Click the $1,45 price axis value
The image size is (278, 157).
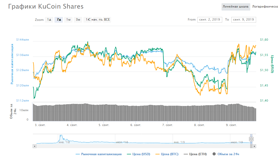pos(264,85)
